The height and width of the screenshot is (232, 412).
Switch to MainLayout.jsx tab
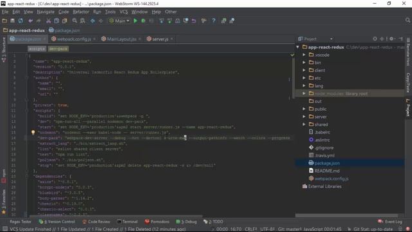[122, 39]
